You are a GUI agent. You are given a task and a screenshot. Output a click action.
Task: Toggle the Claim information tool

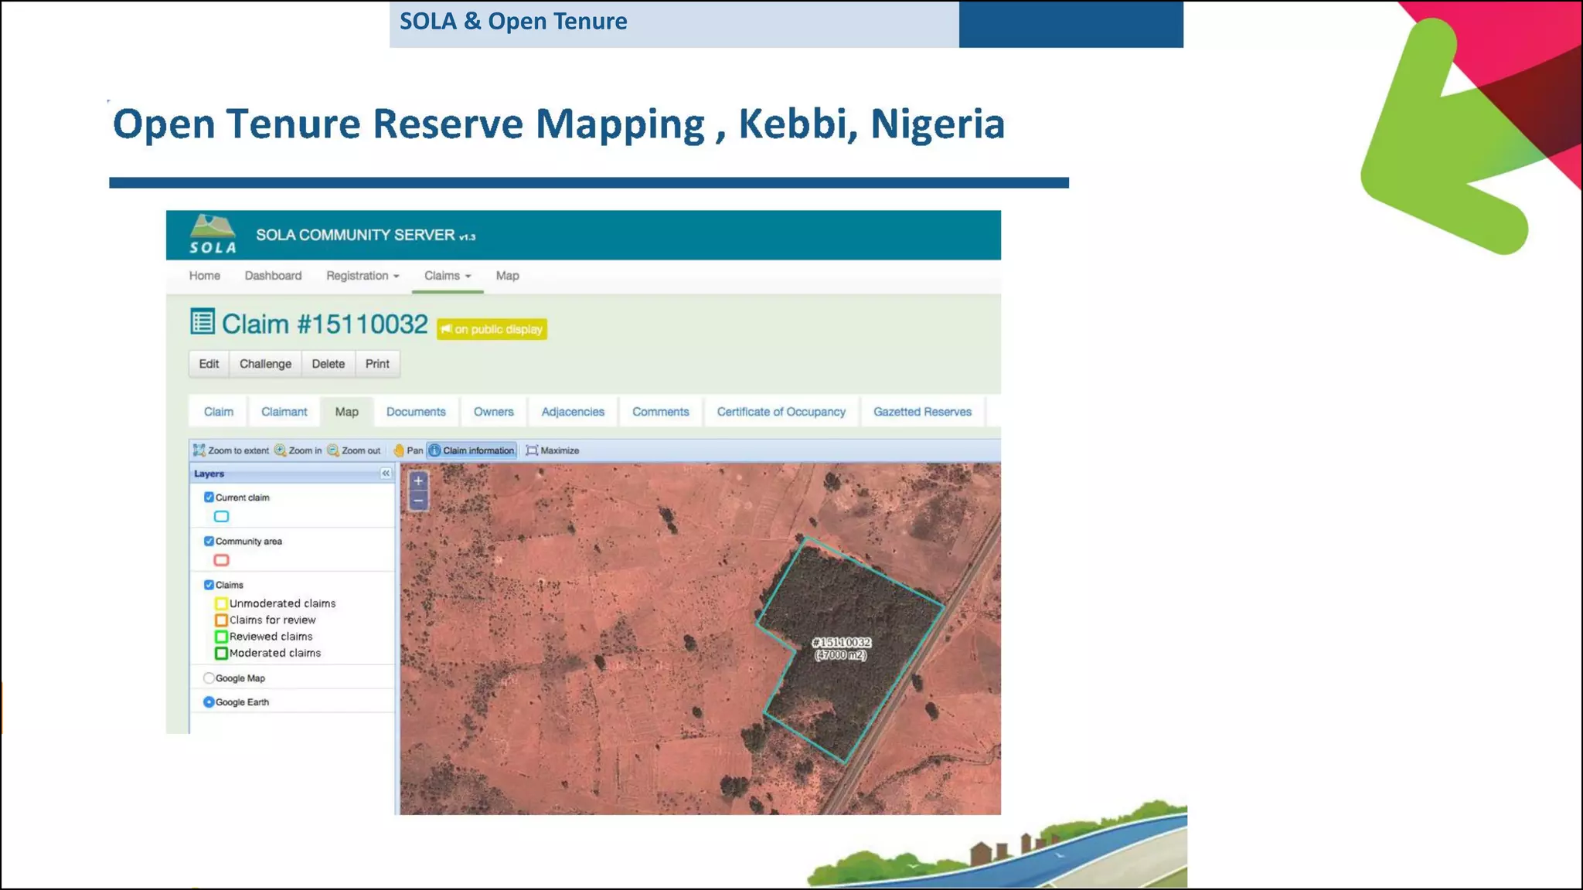click(471, 450)
